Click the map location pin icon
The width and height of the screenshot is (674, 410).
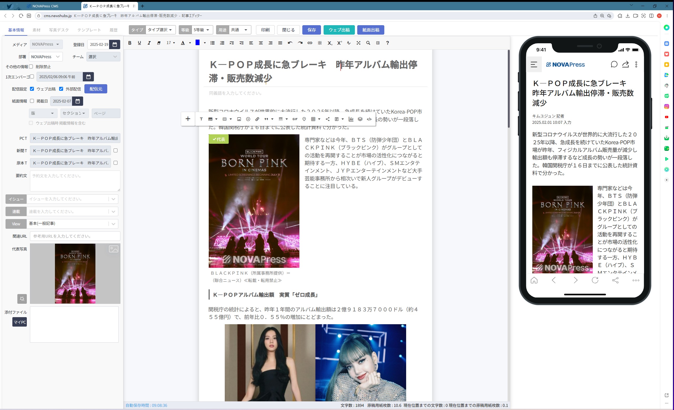pos(304,119)
